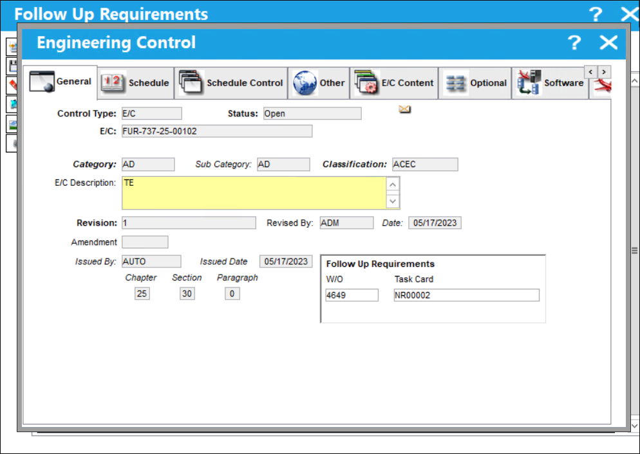This screenshot has height=454, width=640.
Task: Click the back window's scrollbar up arrow
Action: pyautogui.click(x=635, y=81)
